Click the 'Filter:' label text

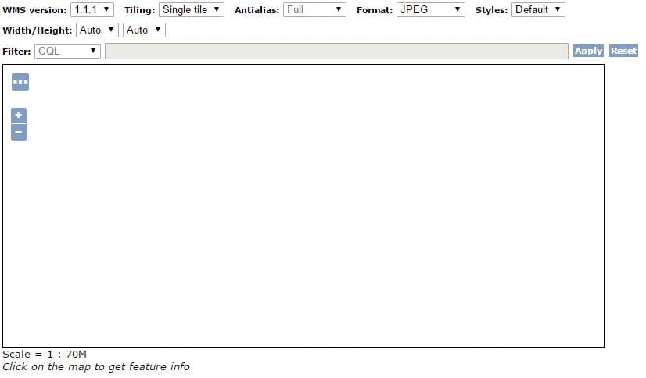tap(17, 51)
